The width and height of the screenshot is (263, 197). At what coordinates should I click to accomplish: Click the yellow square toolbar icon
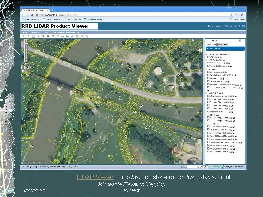pos(77,36)
